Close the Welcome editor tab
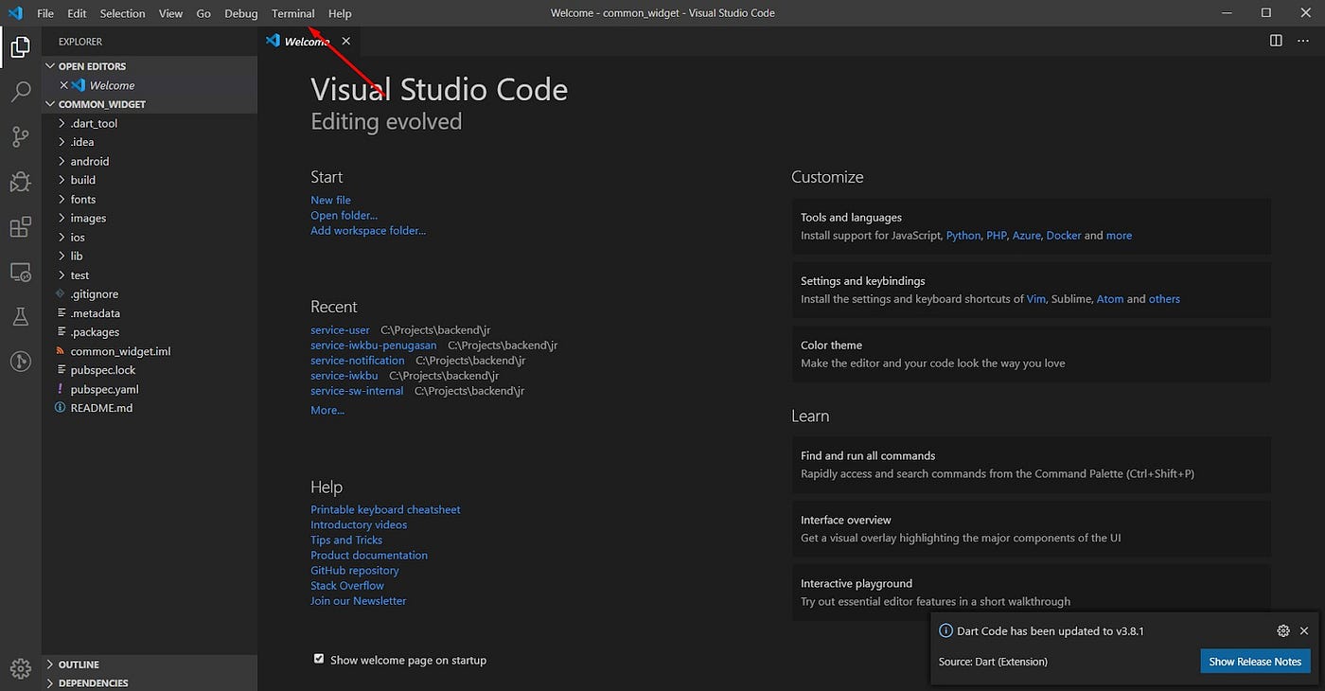 coord(345,41)
